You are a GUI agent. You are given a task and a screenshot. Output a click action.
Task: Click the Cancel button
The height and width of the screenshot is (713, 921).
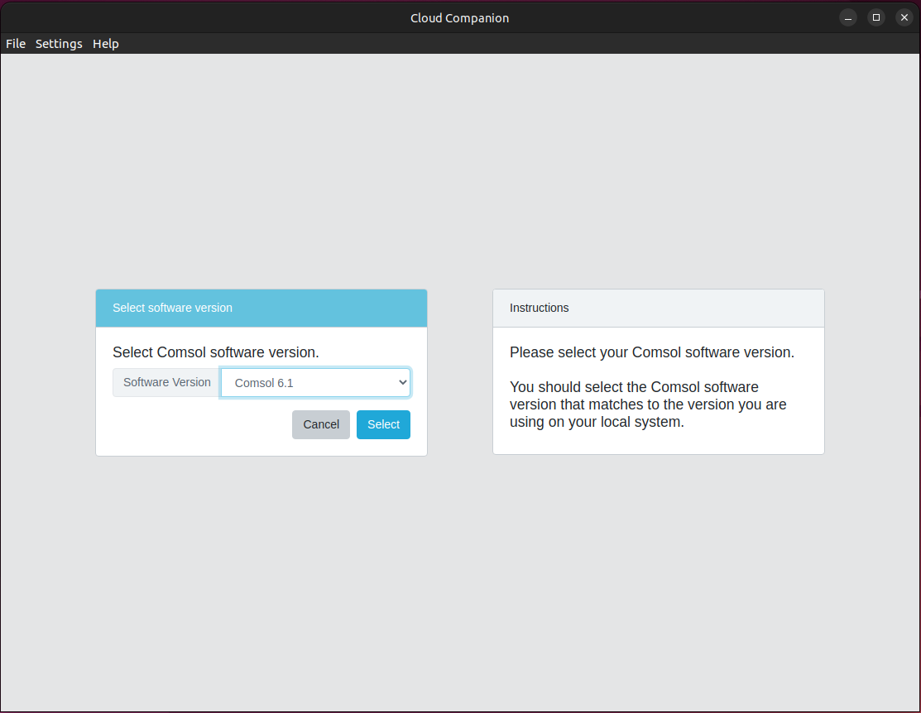321,424
